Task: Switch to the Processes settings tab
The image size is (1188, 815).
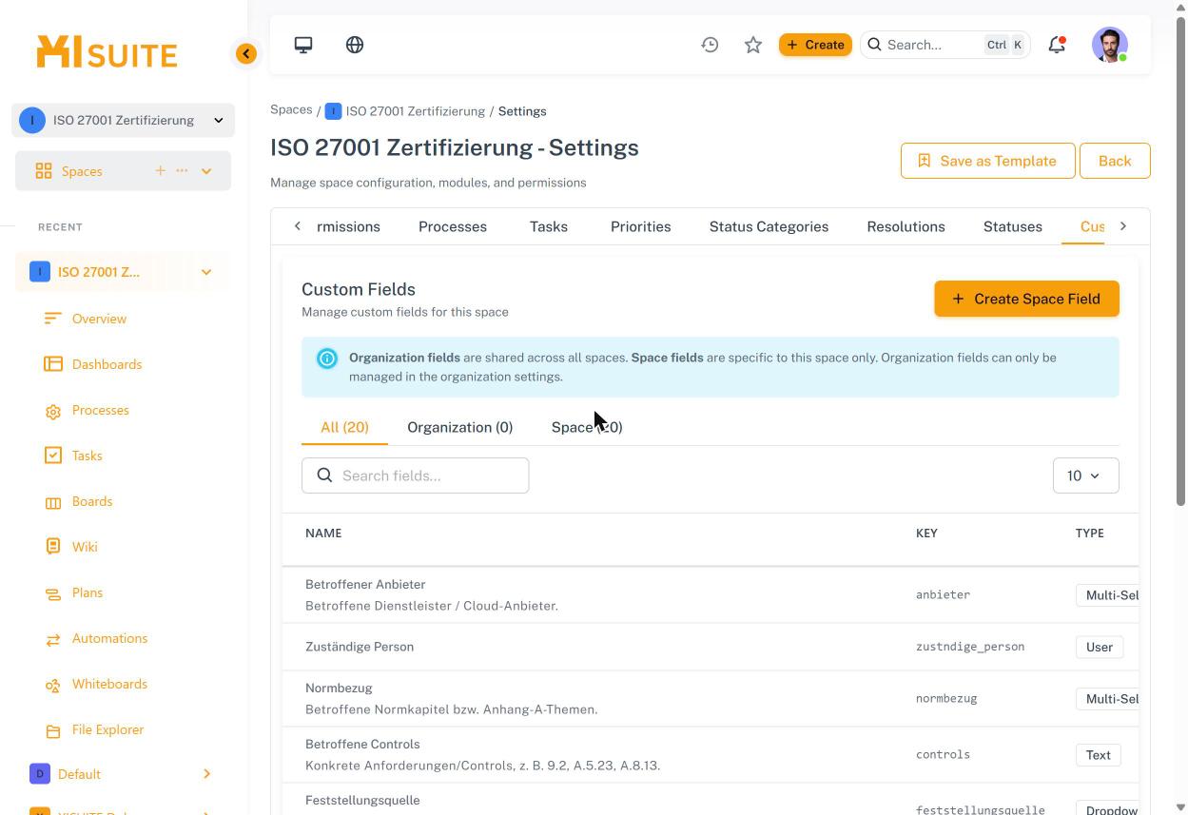Action: pyautogui.click(x=453, y=226)
